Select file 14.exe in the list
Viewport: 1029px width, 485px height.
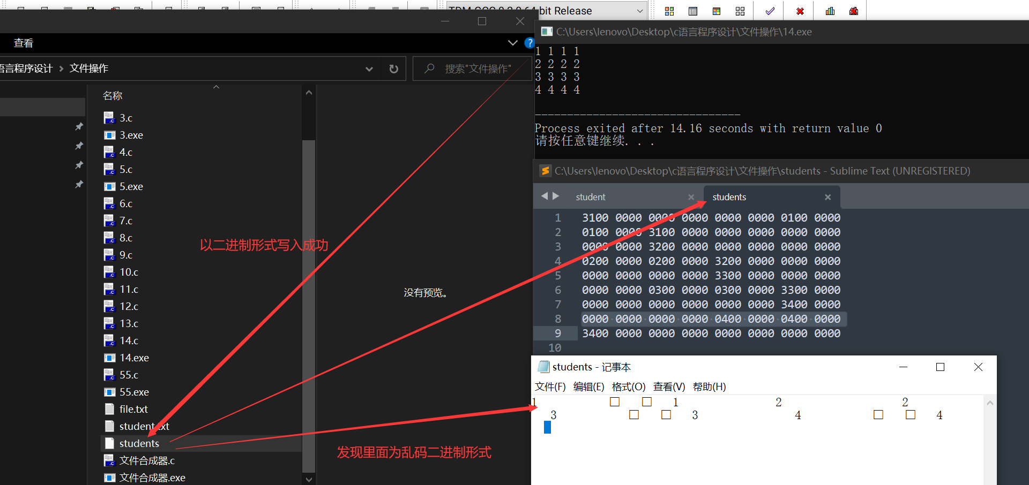134,358
